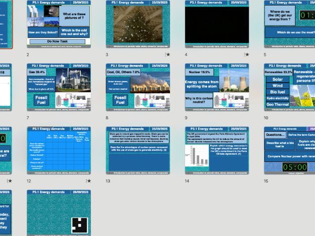Select slide 2 'What are these pictures of' thumbnail

tap(59, 24)
